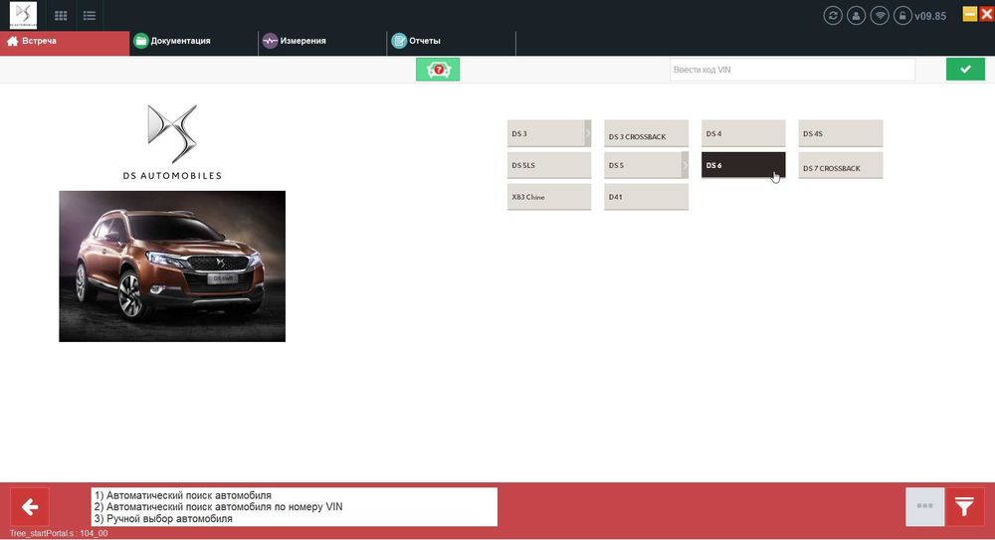
Task: Click the Ввести код VIN input field
Action: point(792,70)
